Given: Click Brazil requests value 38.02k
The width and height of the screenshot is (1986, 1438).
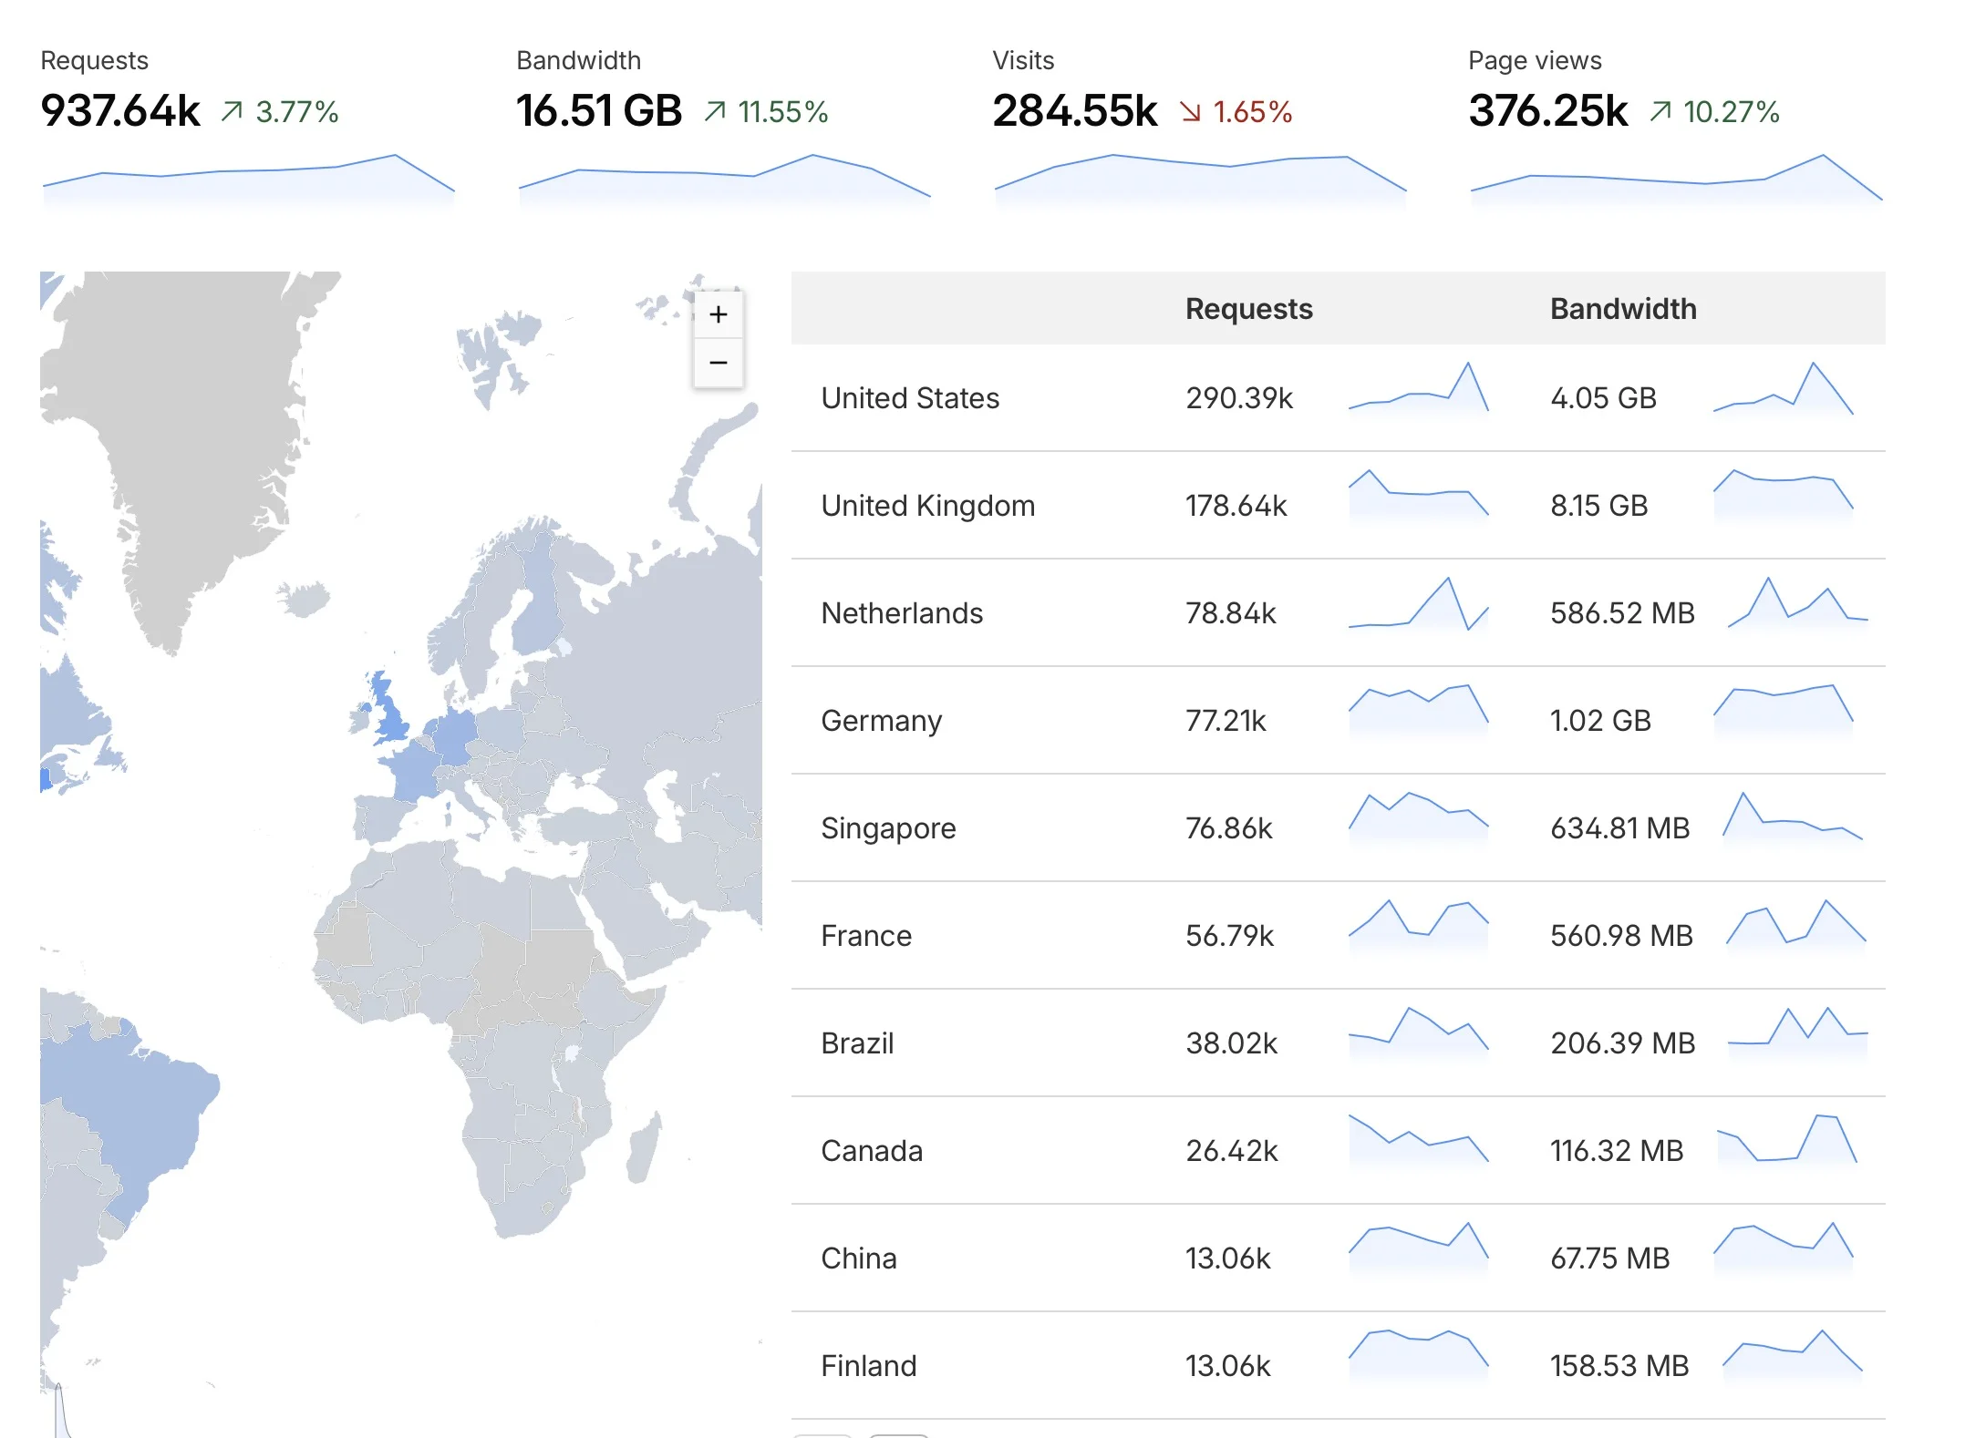Looking at the screenshot, I should tap(1232, 1043).
